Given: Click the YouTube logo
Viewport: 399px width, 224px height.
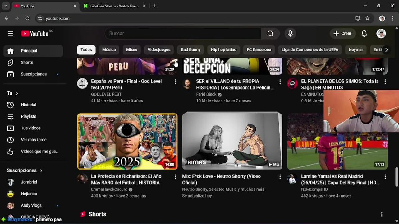Looking at the screenshot, I should click(34, 34).
